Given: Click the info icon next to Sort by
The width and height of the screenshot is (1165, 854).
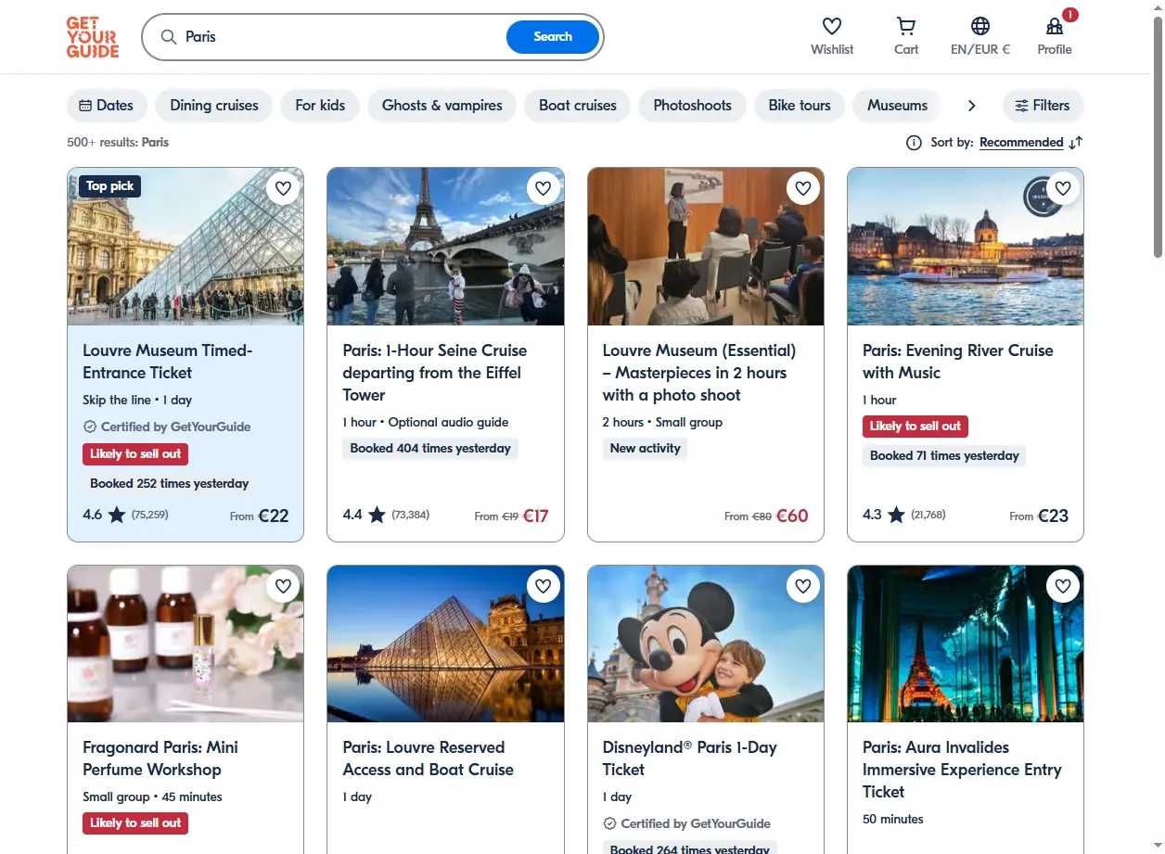Looking at the screenshot, I should click(914, 142).
